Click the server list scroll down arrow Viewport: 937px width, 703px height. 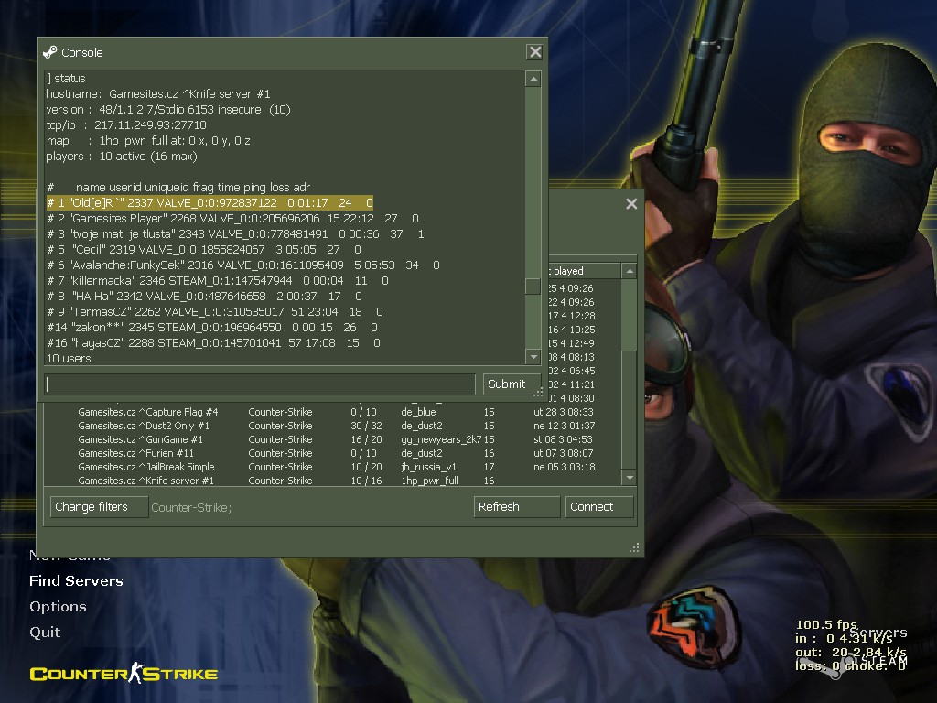coord(630,478)
